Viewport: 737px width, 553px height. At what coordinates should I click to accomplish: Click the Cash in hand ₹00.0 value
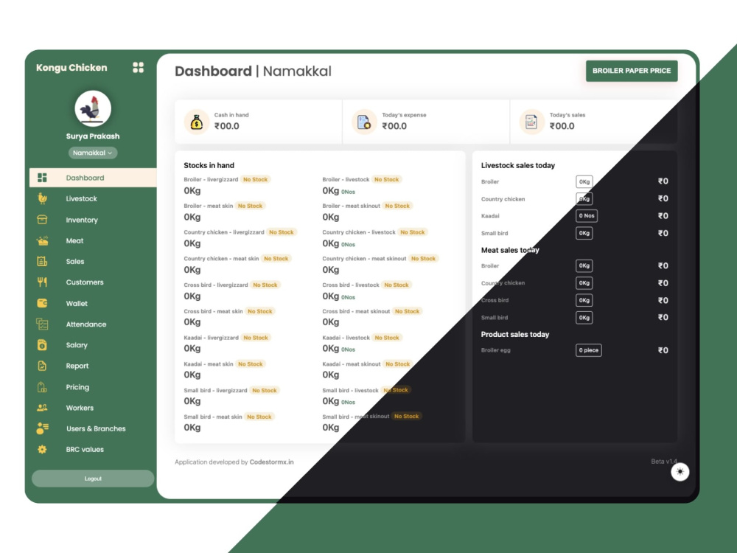coord(226,126)
